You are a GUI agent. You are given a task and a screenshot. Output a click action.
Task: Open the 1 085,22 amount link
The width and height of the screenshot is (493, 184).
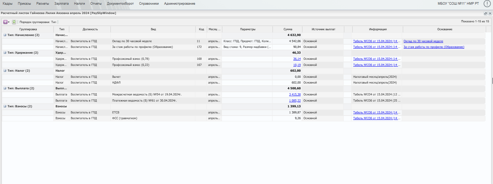click(x=295, y=100)
